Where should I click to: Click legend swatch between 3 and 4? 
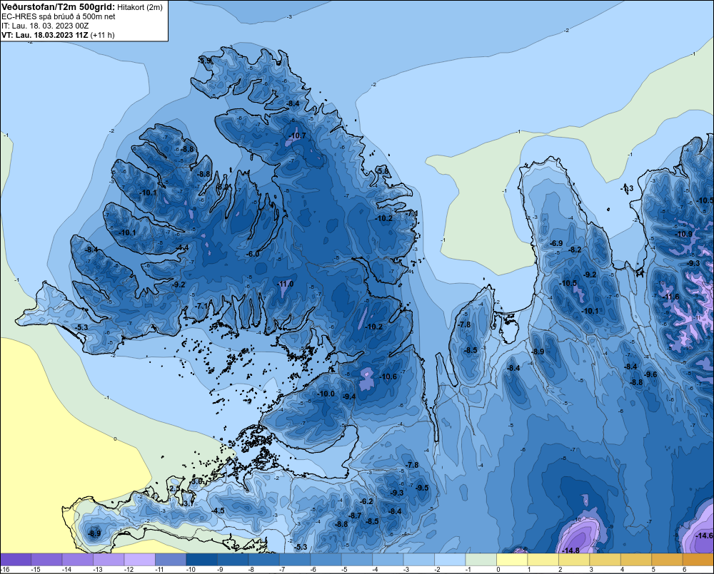pos(605,560)
